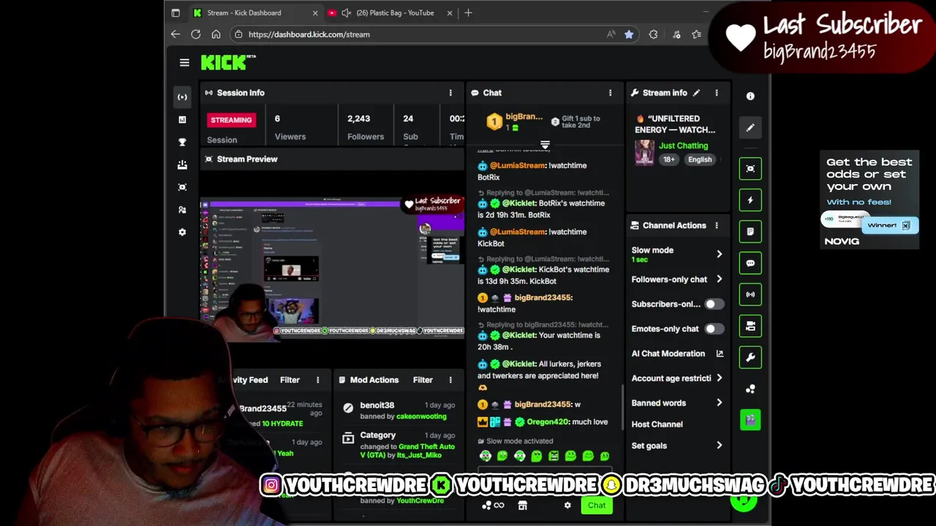936x526 pixels.
Task: Click the wrench tools icon in right toolbar
Action: click(750, 357)
